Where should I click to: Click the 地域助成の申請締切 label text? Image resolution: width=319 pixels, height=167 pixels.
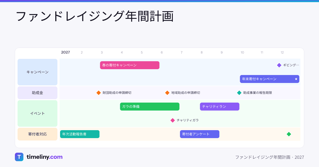(x=186, y=93)
